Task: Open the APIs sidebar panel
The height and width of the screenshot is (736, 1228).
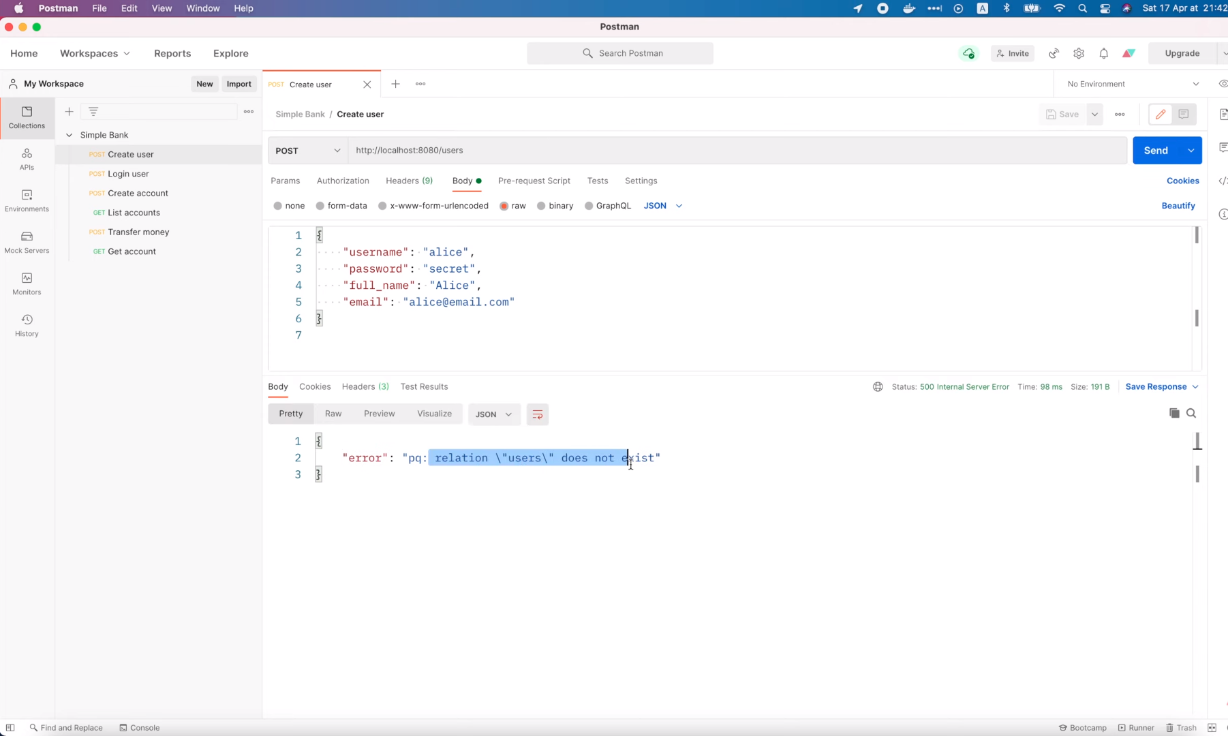Action: click(27, 159)
